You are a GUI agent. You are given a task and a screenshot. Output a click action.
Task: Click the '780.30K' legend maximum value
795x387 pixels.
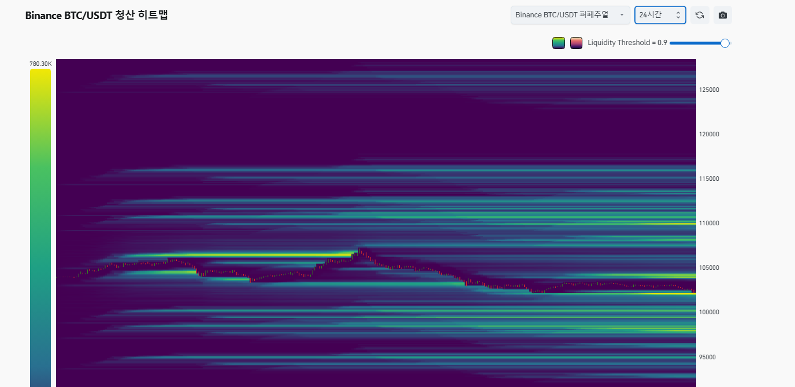[40, 64]
